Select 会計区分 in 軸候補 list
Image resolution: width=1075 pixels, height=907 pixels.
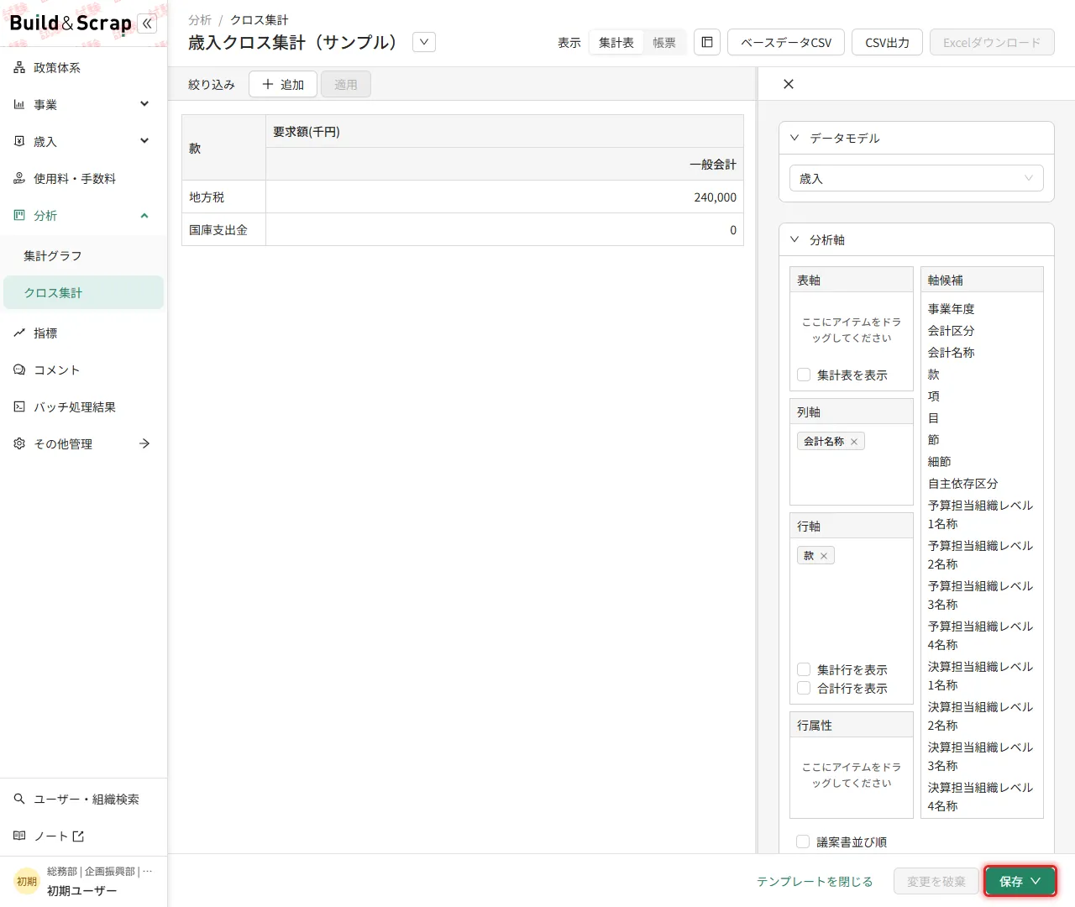(x=952, y=331)
